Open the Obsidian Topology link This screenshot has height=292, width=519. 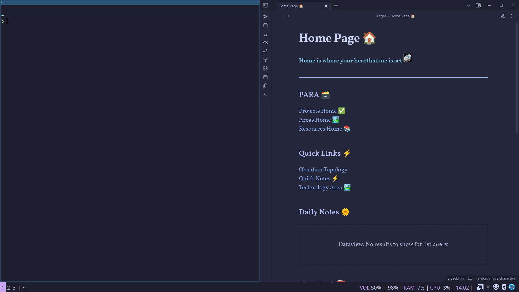coord(323,170)
